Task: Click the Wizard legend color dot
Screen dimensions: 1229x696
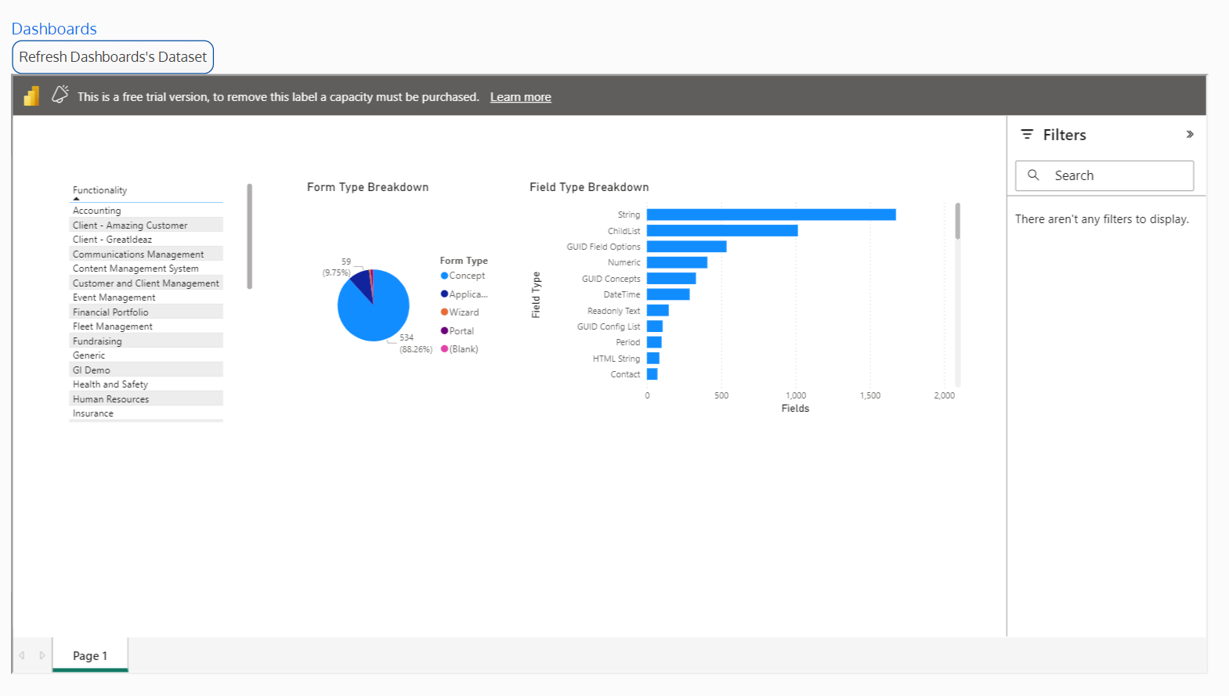Action: pyautogui.click(x=444, y=312)
